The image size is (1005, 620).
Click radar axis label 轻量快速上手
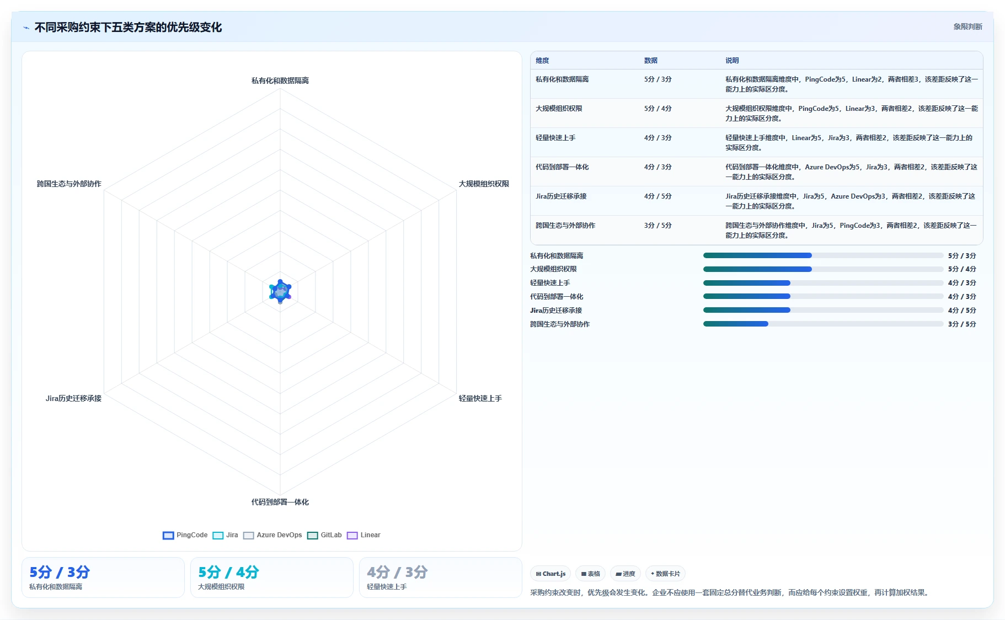click(480, 398)
